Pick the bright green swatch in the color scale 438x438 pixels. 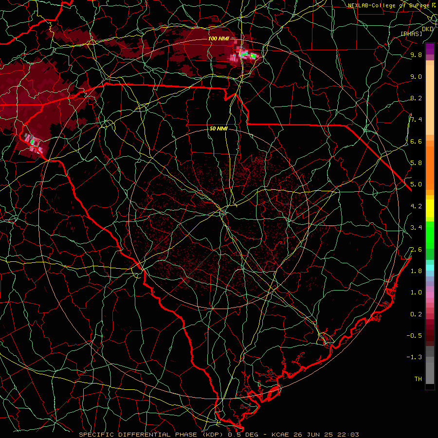click(430, 235)
